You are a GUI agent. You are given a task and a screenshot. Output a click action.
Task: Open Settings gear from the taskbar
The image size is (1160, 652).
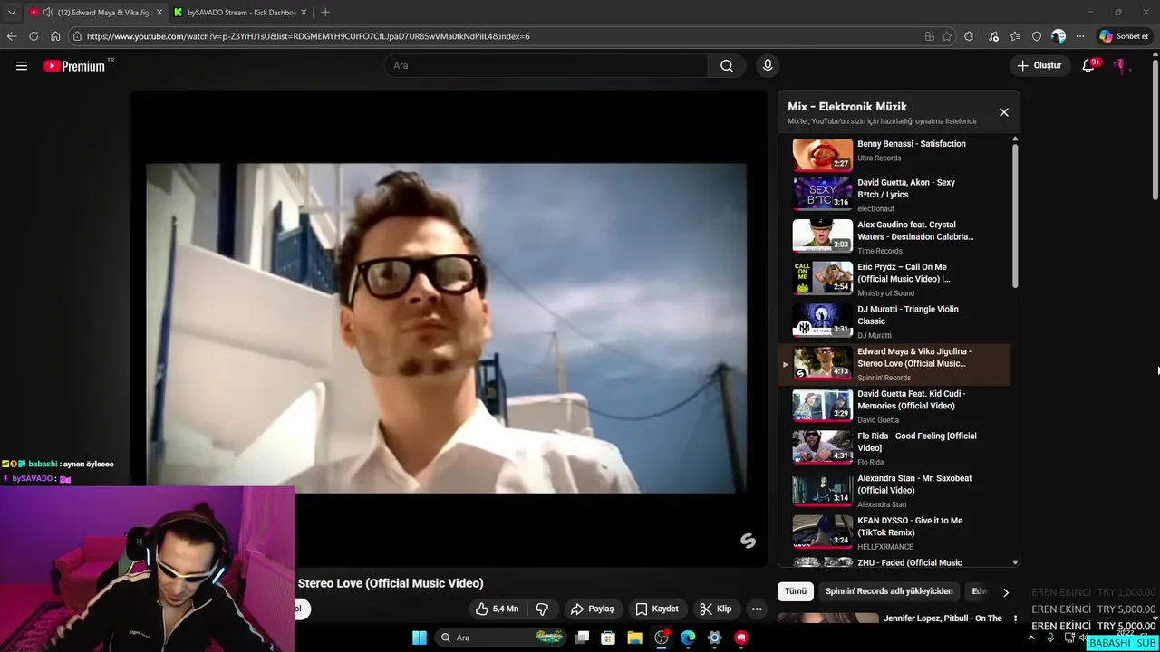tap(714, 638)
